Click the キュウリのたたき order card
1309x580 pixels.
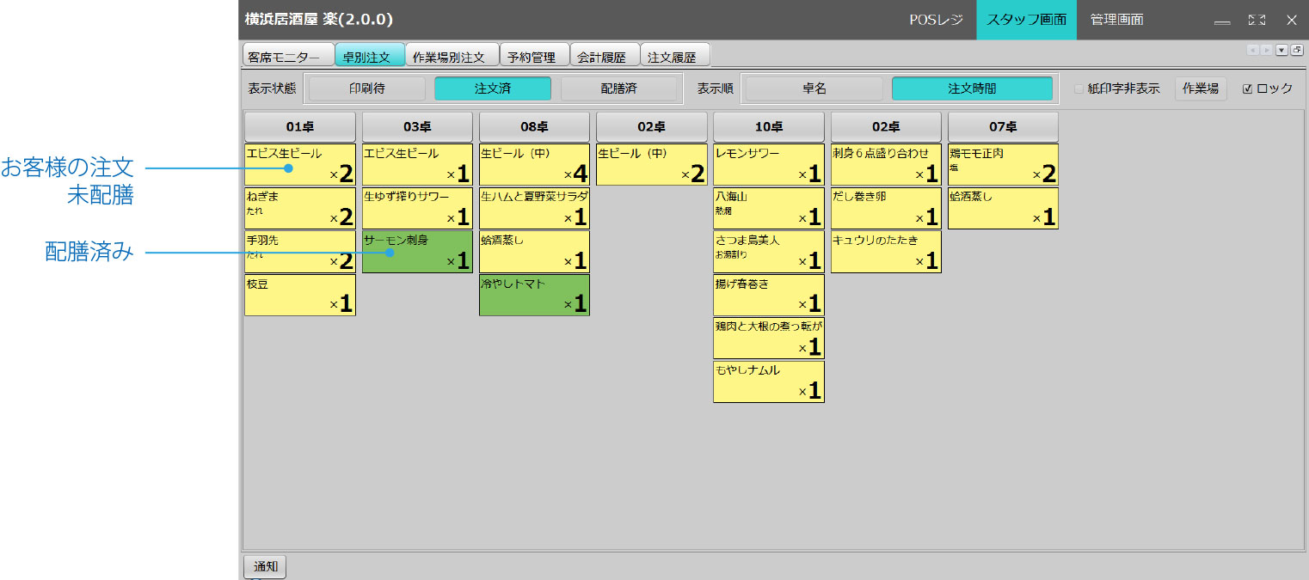coord(886,252)
